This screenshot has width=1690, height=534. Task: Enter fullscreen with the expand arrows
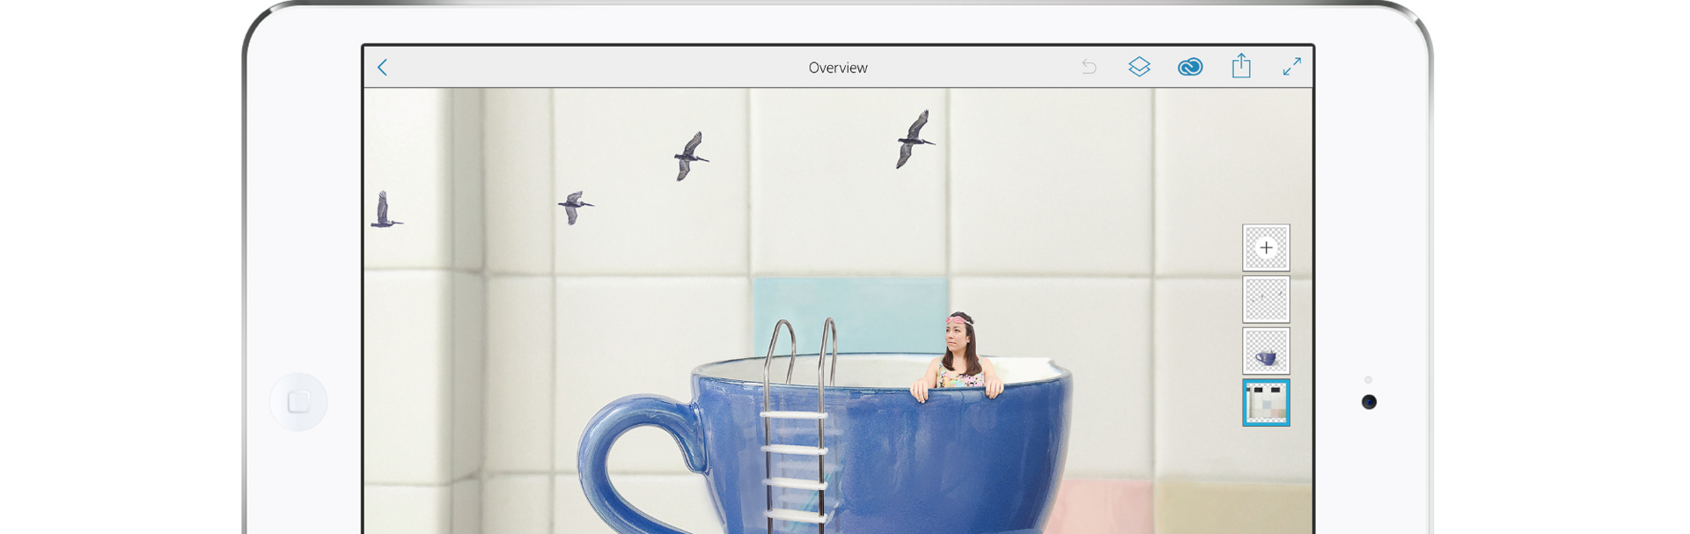[1291, 67]
